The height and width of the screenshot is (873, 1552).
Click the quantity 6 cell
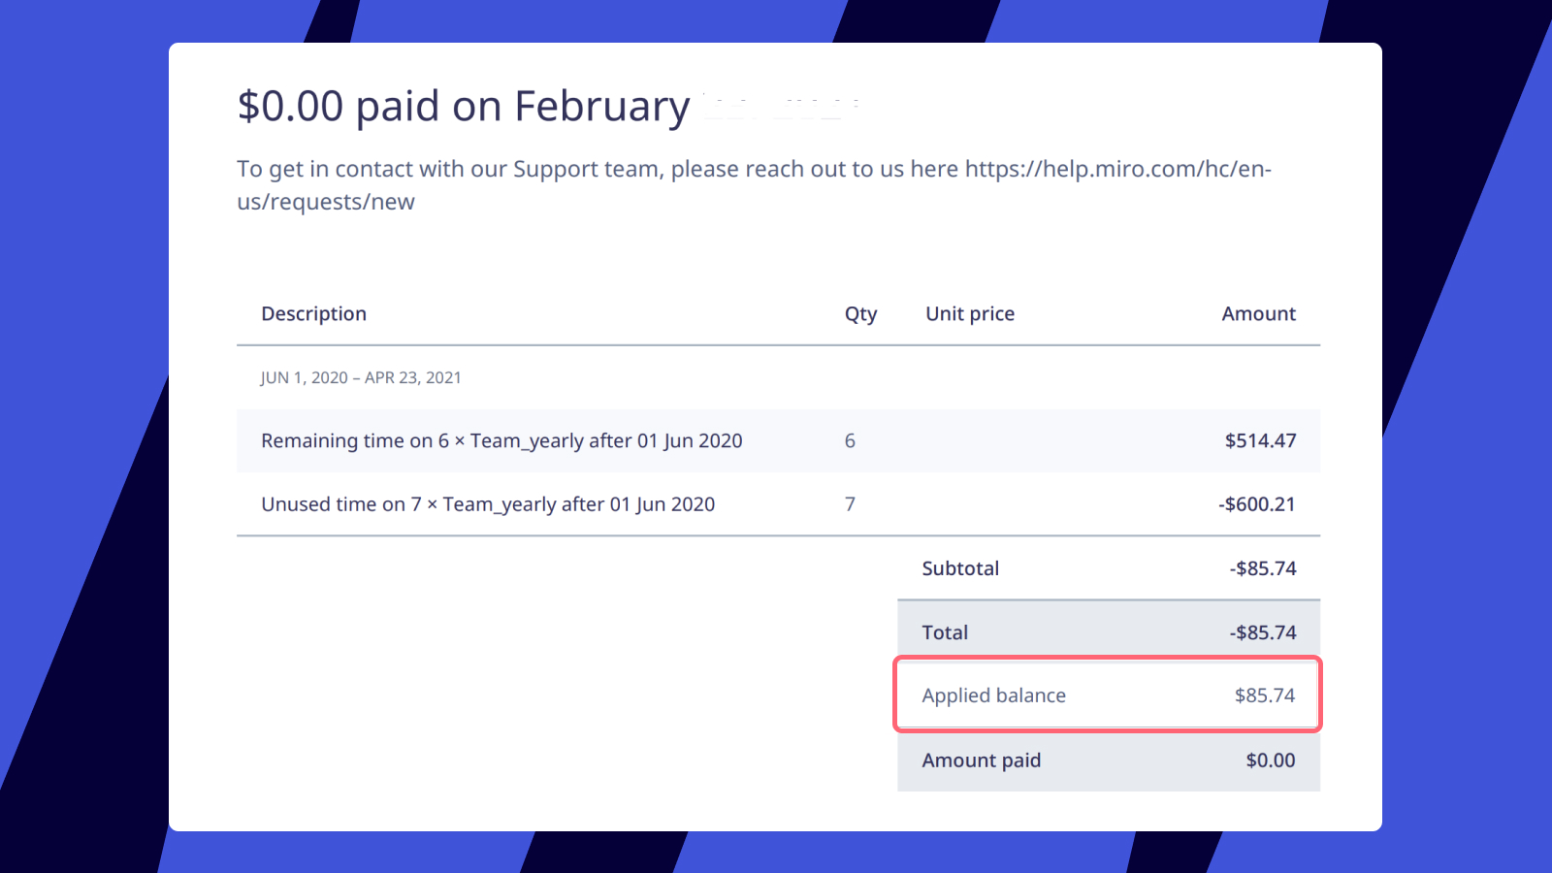click(x=850, y=440)
